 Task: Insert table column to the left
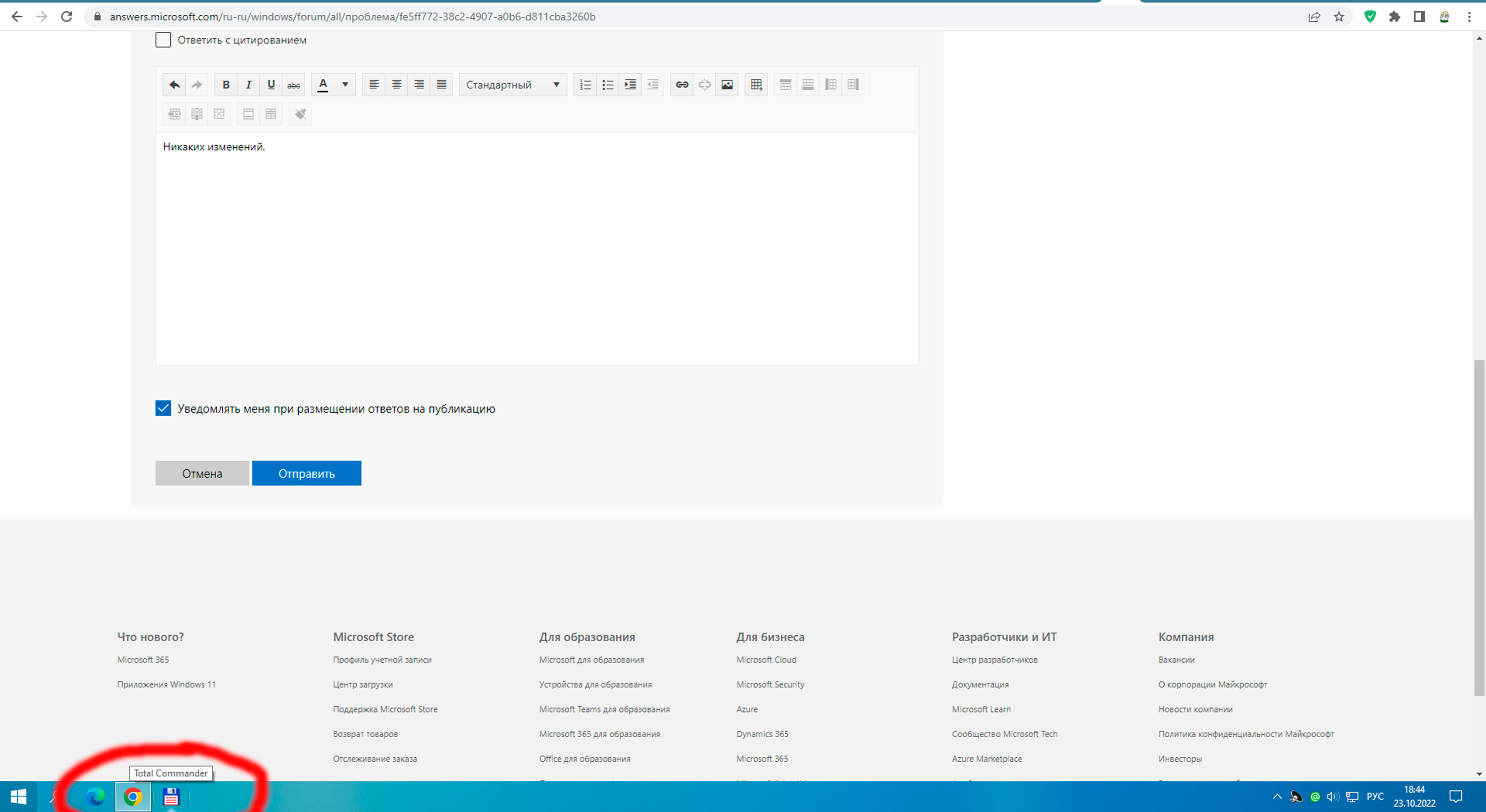tap(830, 85)
